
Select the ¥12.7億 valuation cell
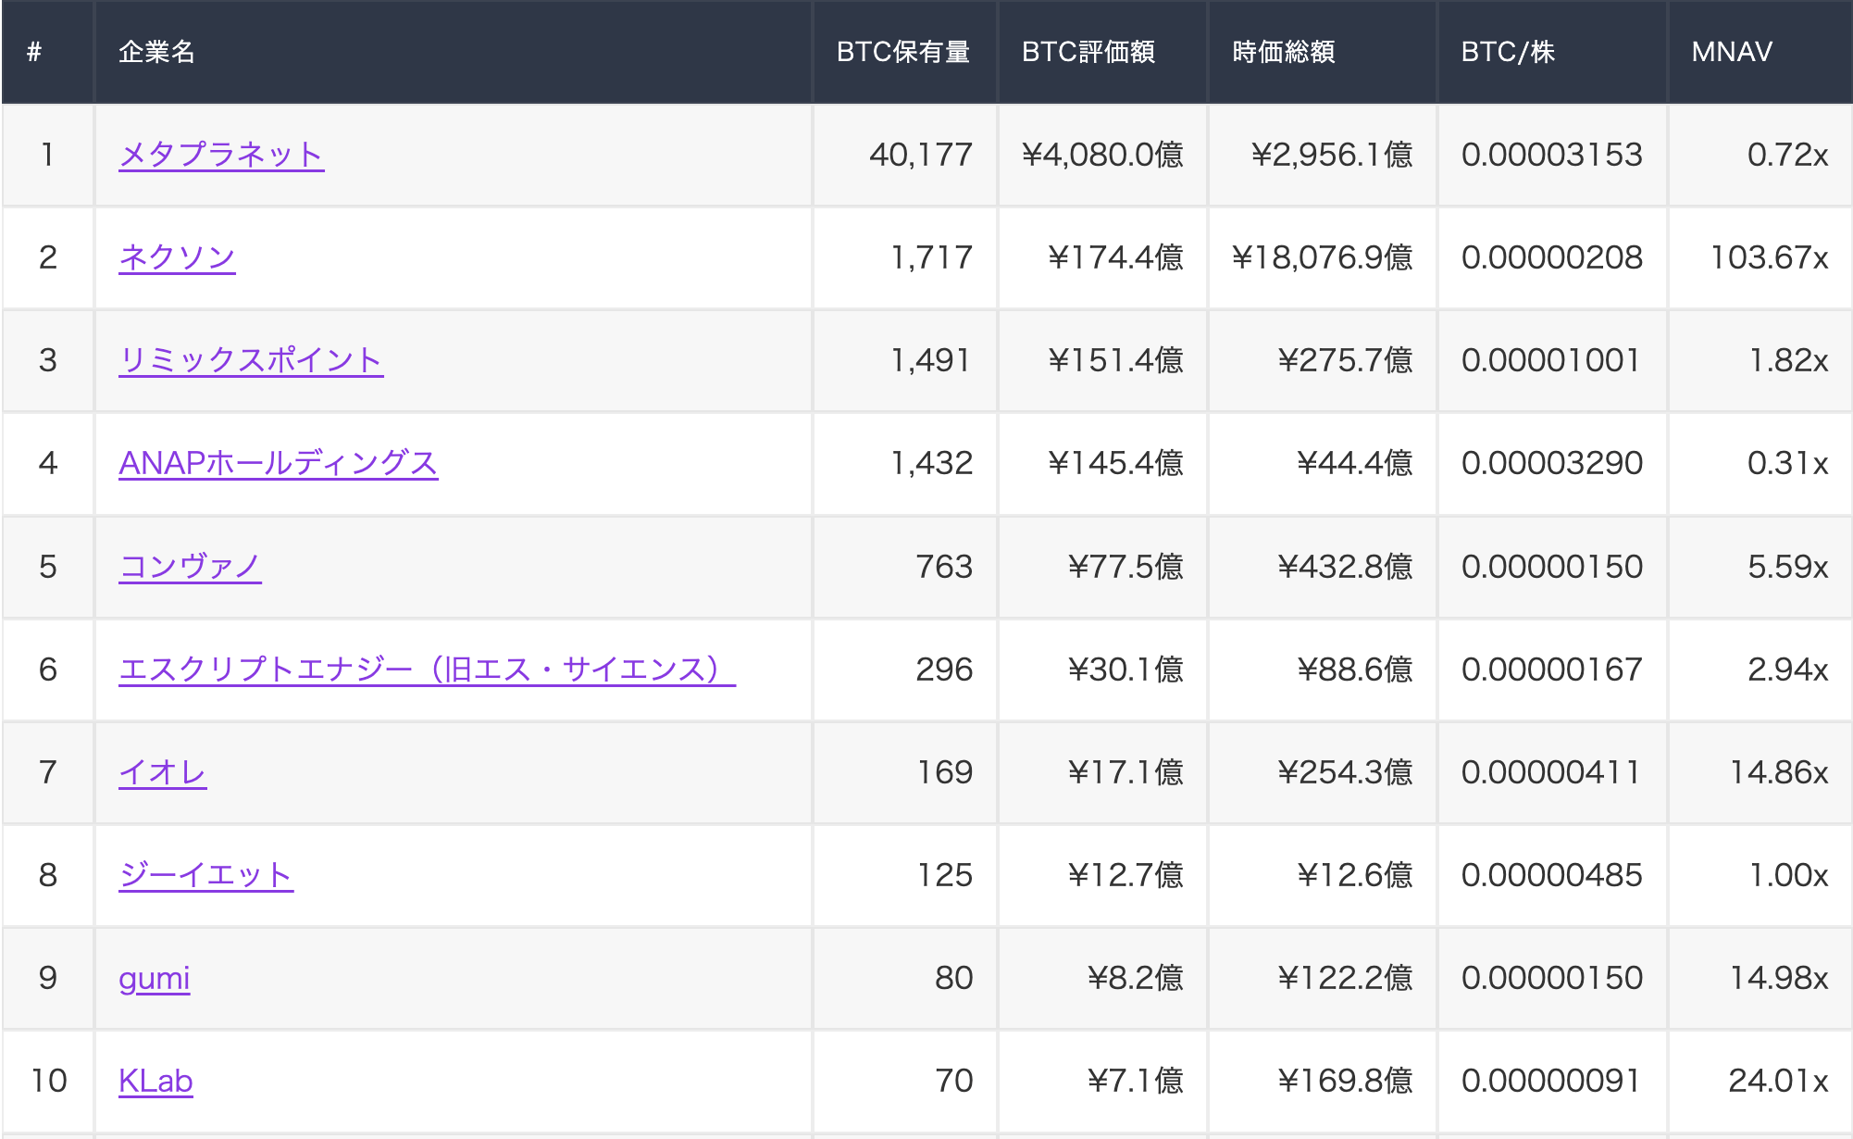point(1102,875)
